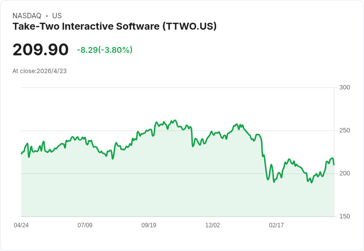Click the 04/24 x-axis date label
This screenshot has height=251, width=364.
click(x=21, y=225)
